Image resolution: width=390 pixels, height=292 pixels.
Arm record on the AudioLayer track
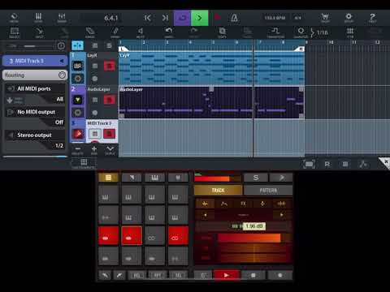pos(109,100)
